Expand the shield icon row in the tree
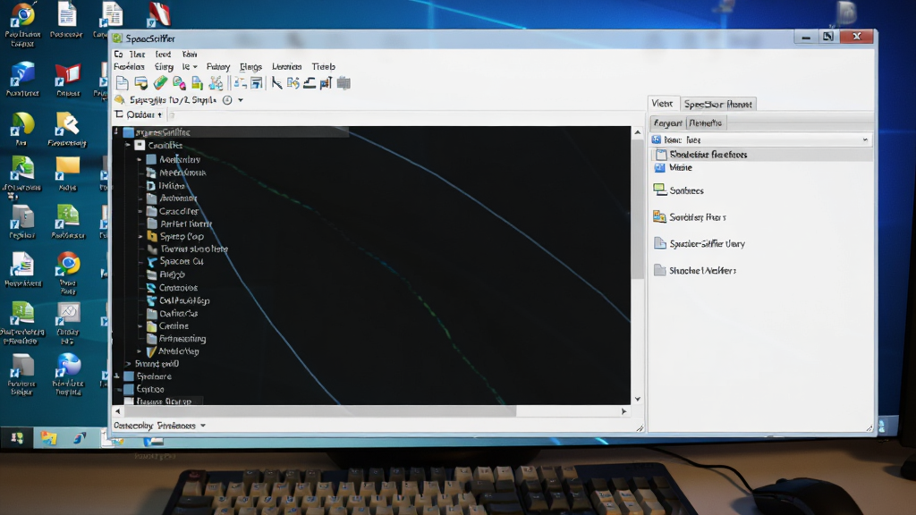The height and width of the screenshot is (515, 916). tap(139, 351)
